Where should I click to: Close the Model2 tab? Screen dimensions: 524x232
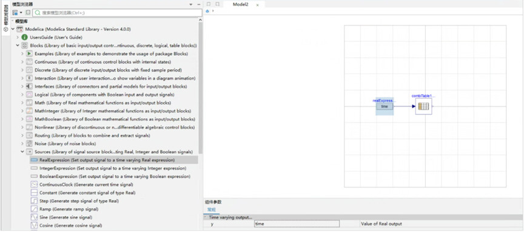point(257,5)
